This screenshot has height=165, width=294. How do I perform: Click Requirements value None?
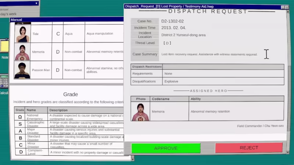168,74
